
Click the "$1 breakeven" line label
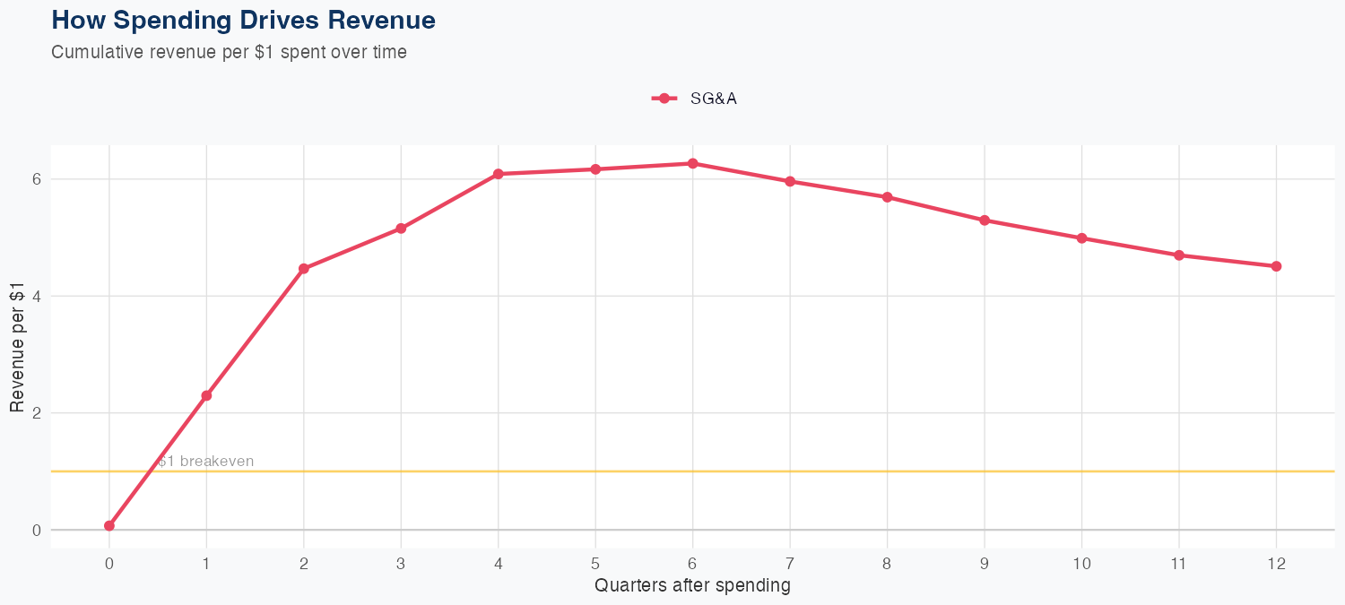click(x=206, y=462)
